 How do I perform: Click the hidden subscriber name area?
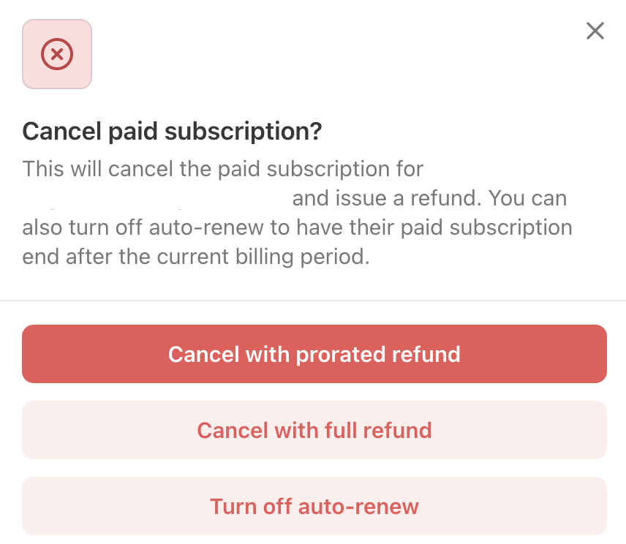156,198
